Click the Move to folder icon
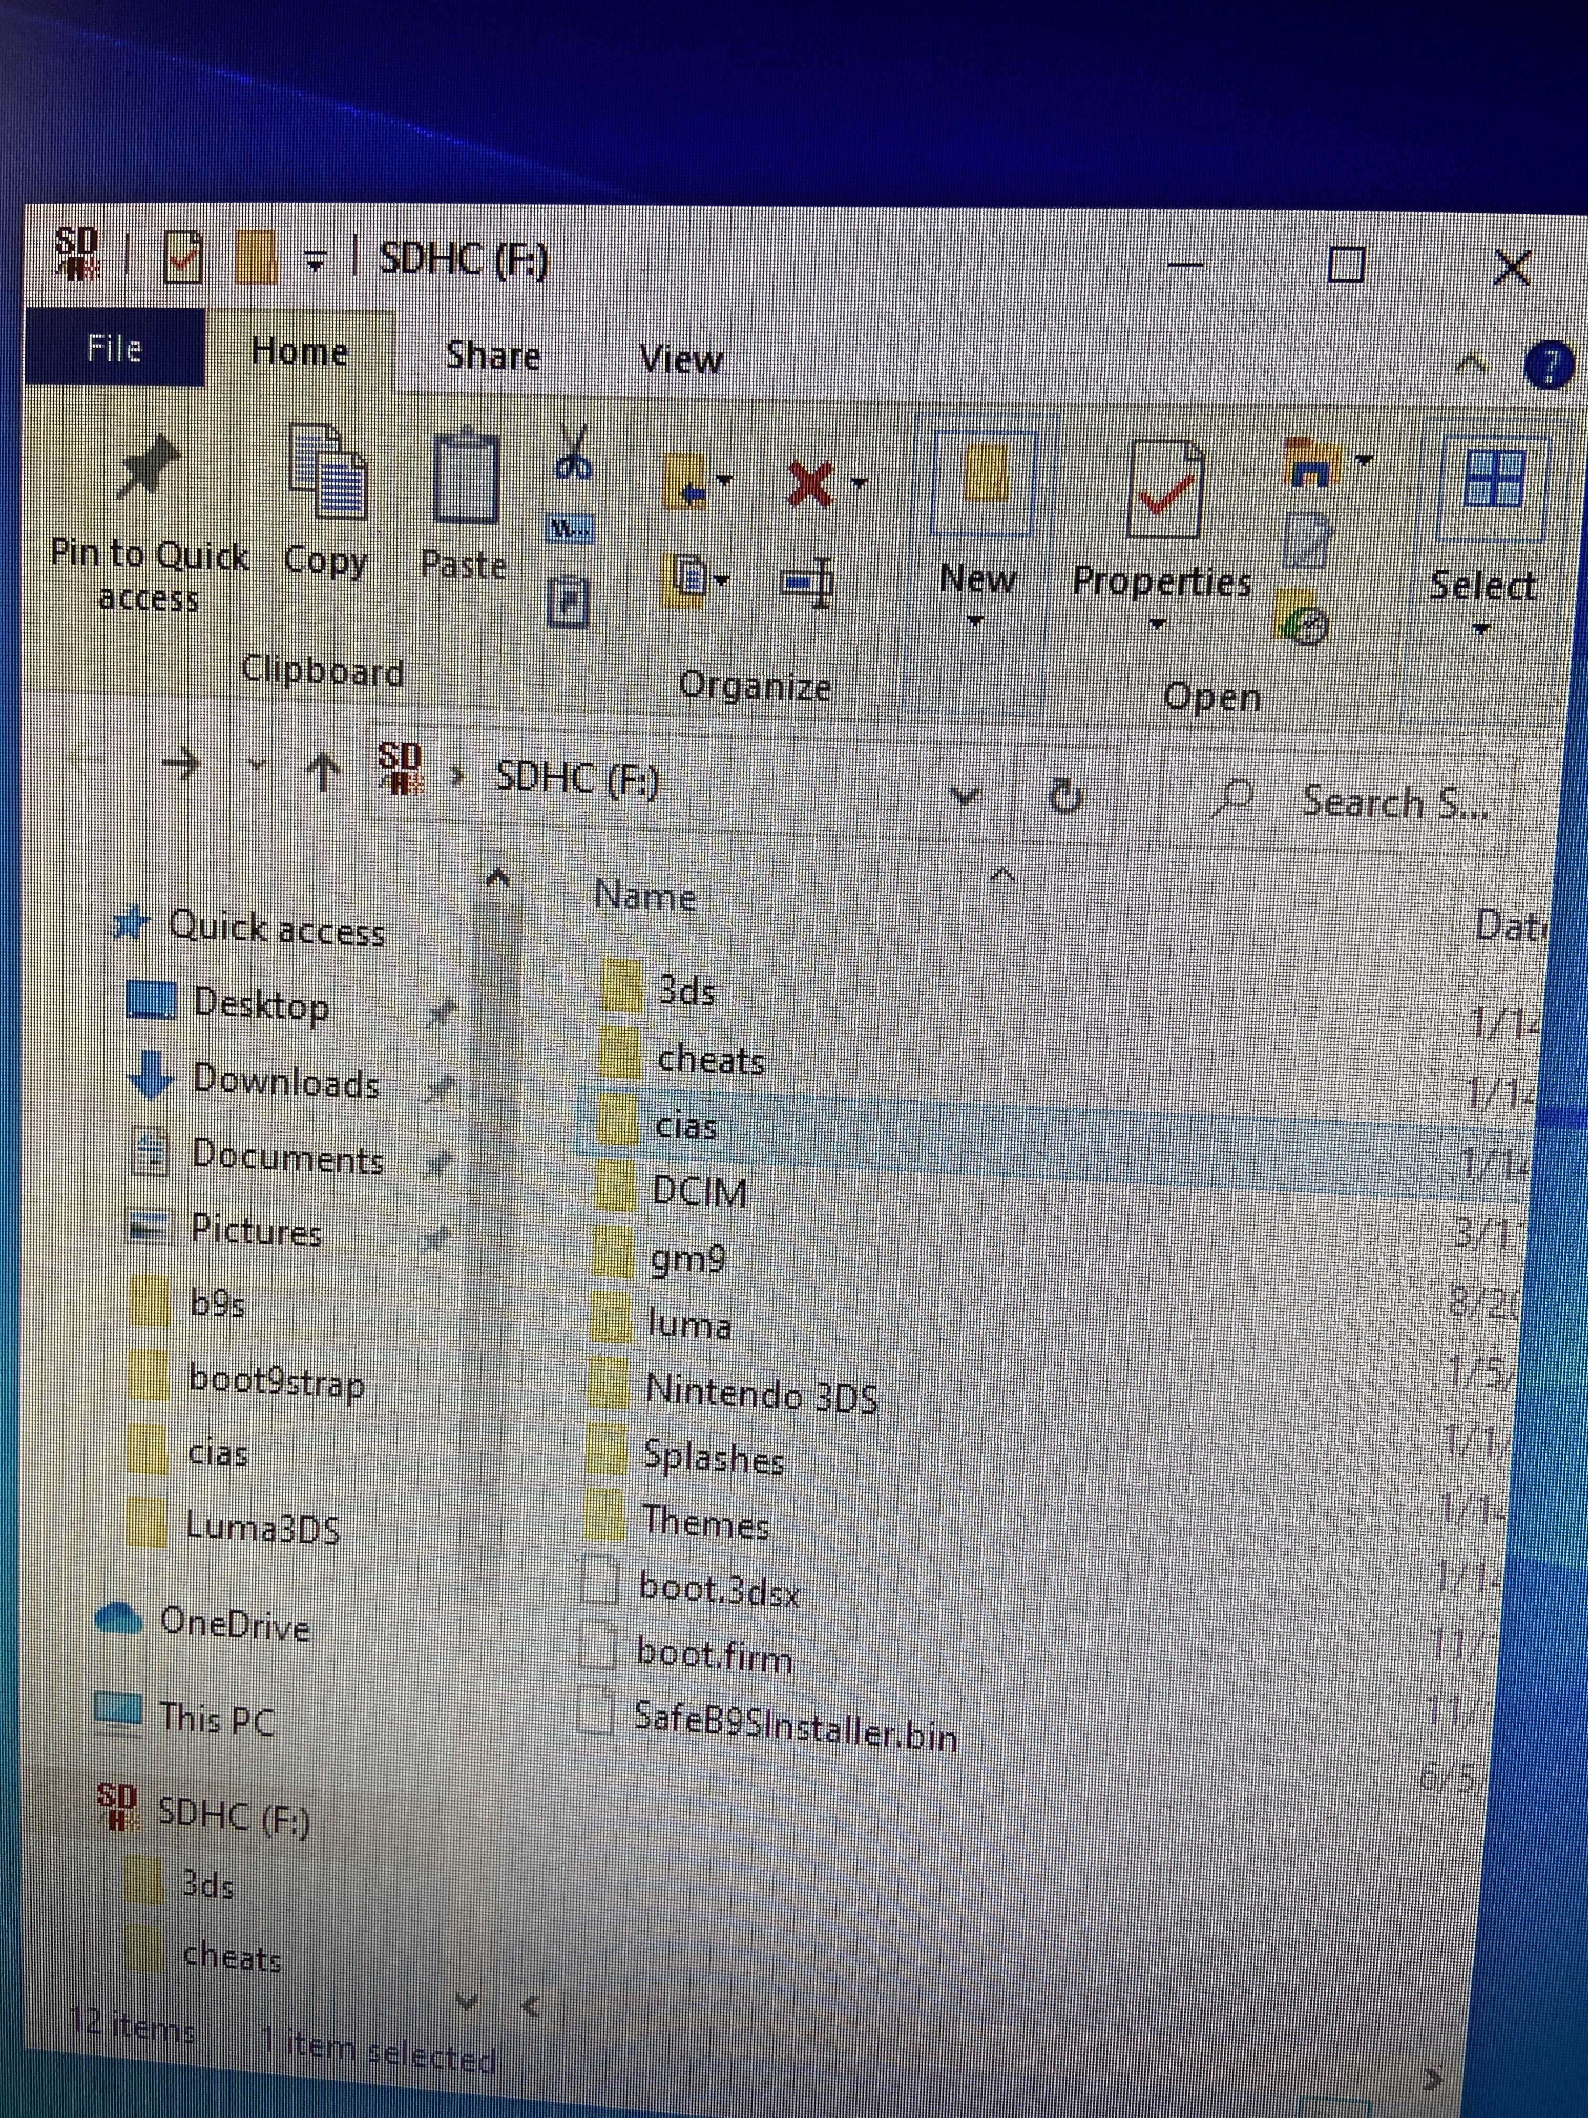Viewport: 1588px width, 2118px height. click(x=686, y=481)
